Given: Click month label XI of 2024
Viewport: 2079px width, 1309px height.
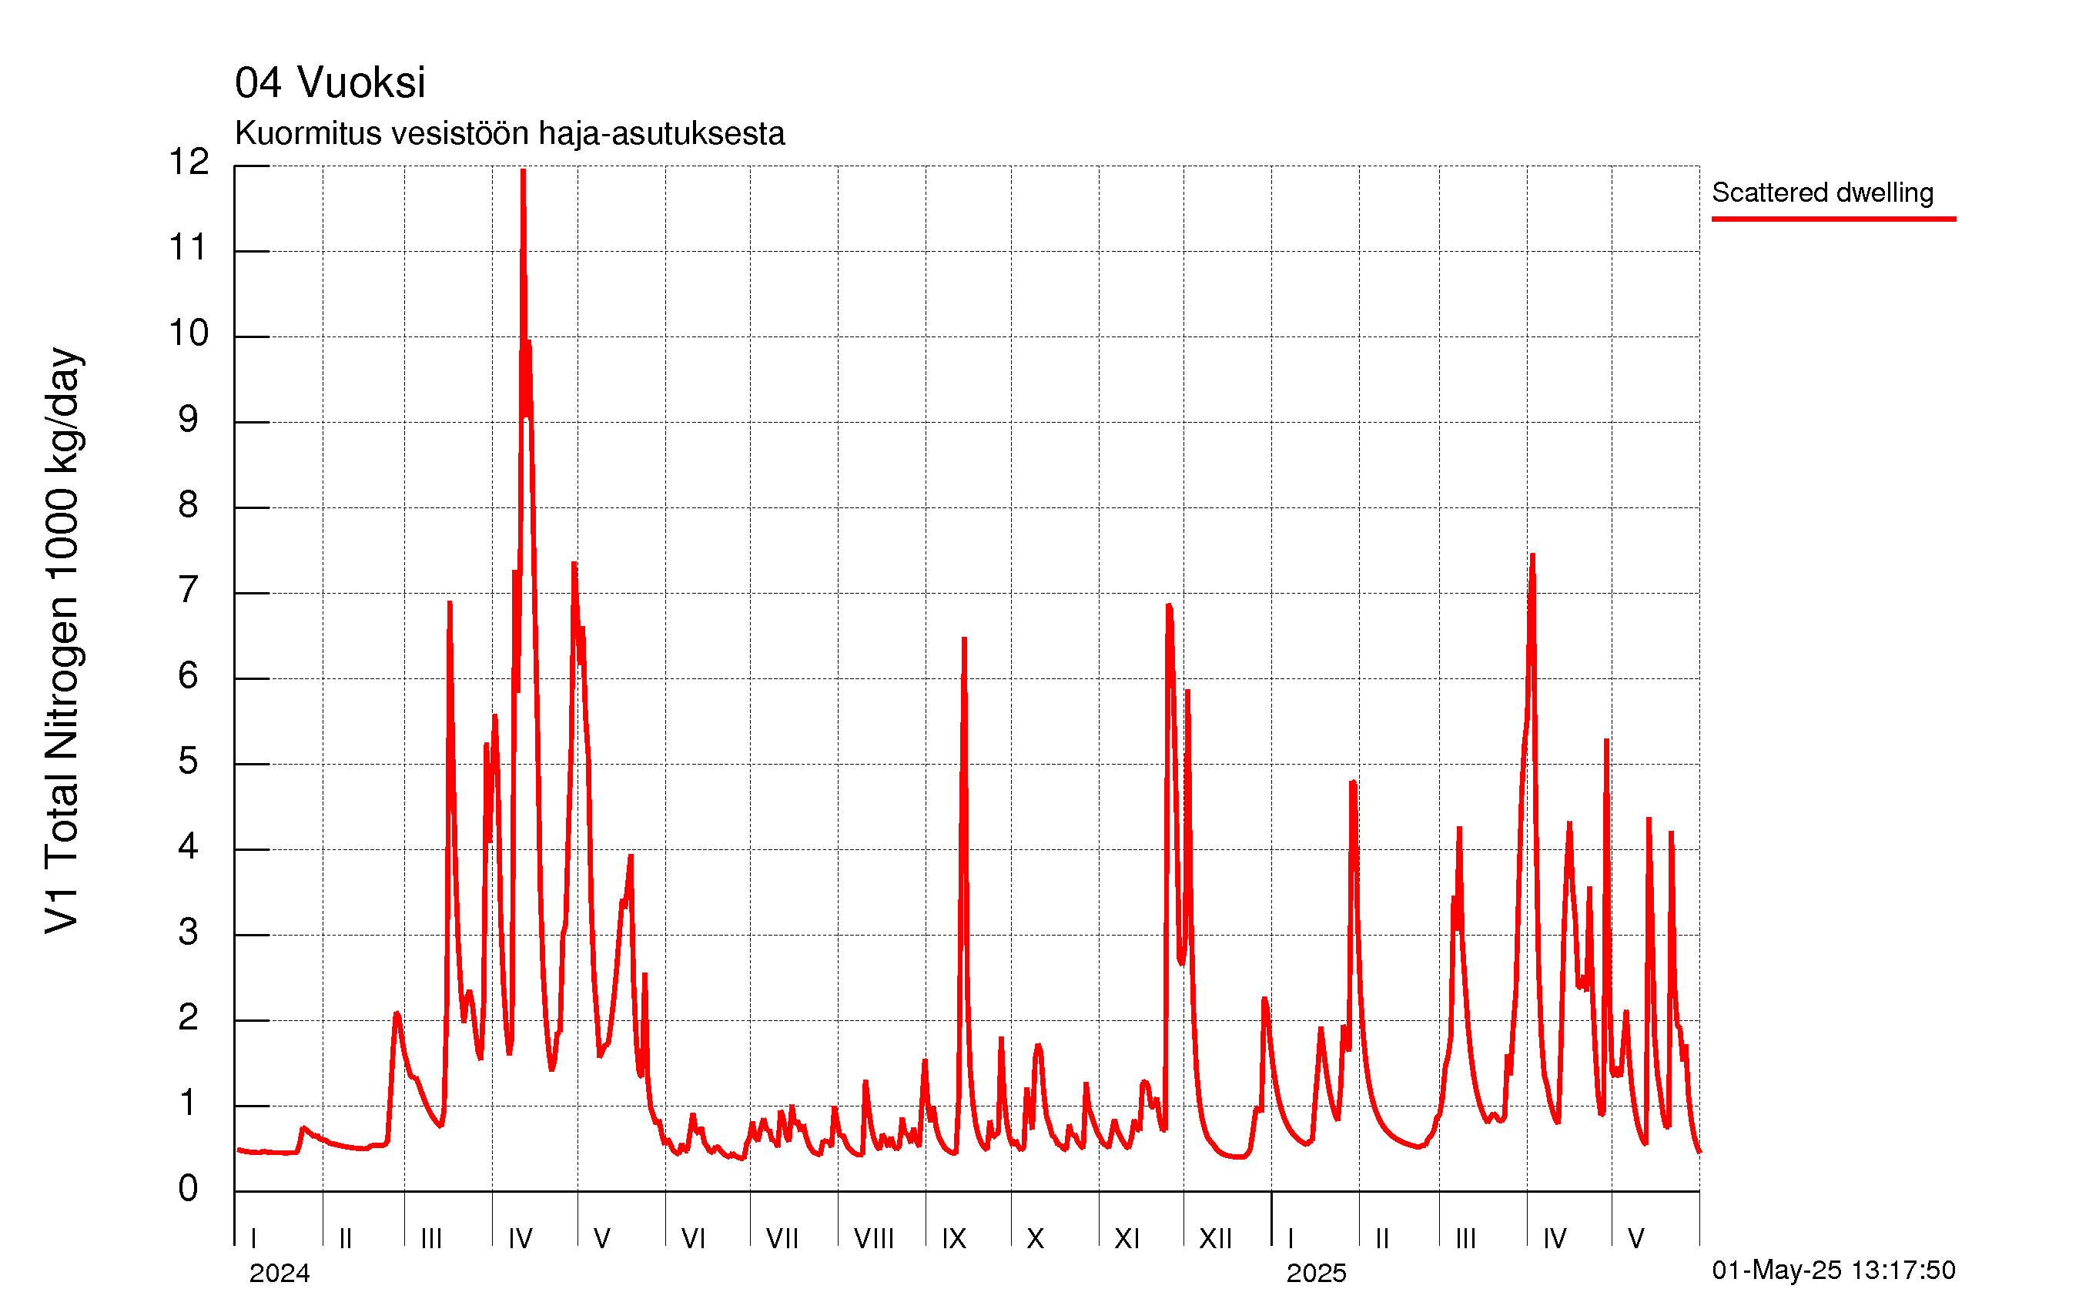Looking at the screenshot, I should click(1127, 1239).
